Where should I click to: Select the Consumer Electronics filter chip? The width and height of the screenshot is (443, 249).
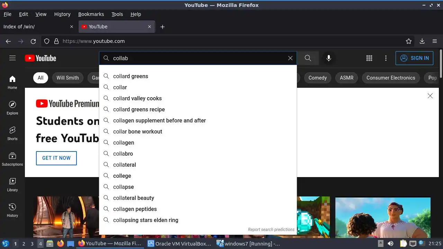(x=391, y=78)
